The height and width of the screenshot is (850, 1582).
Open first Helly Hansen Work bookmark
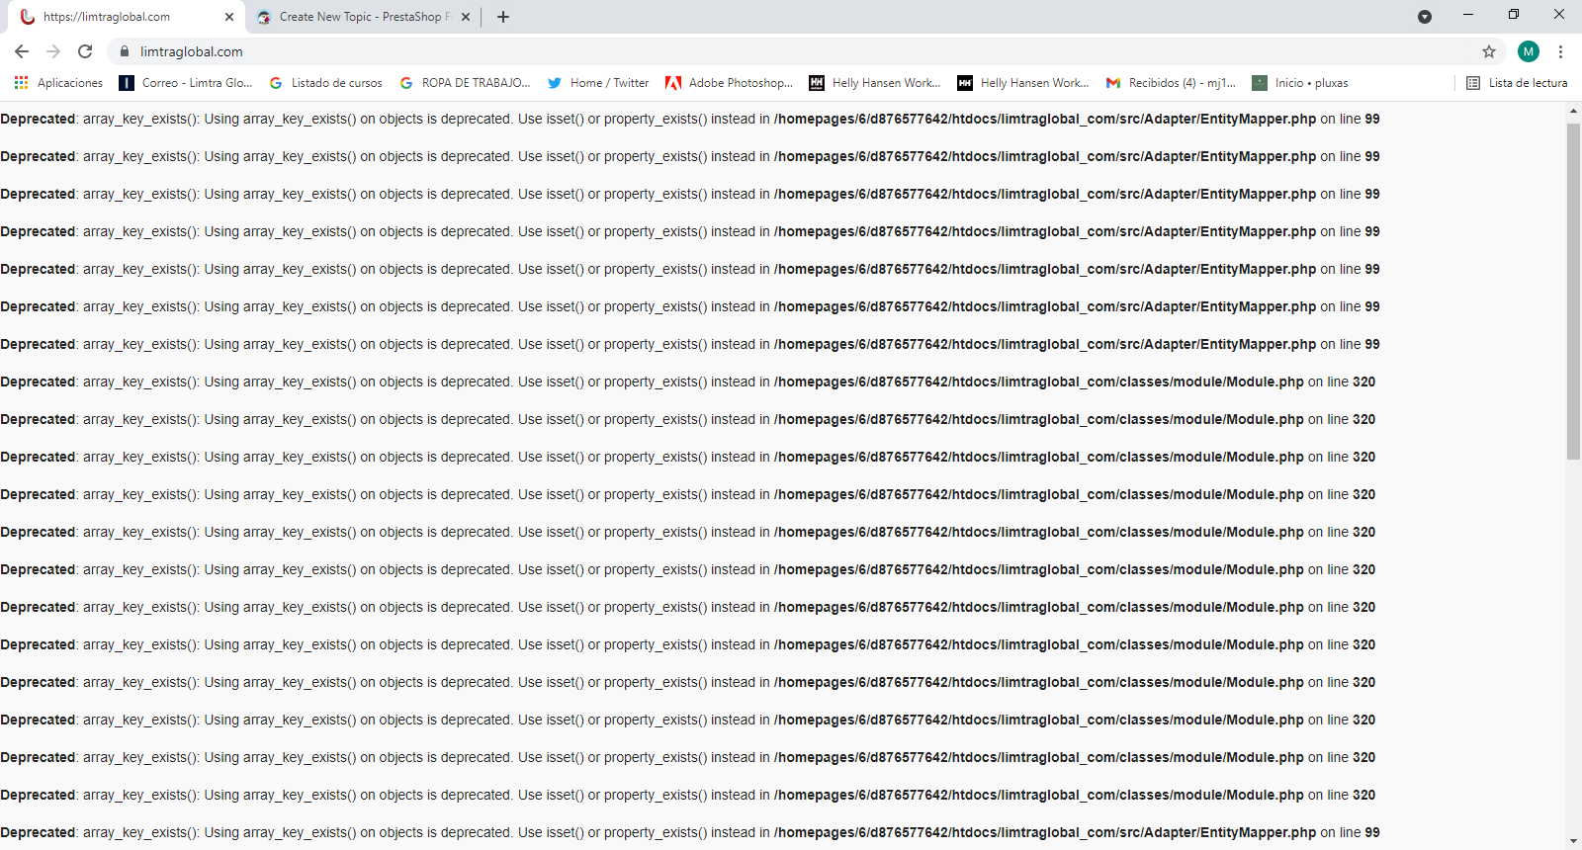click(x=876, y=83)
